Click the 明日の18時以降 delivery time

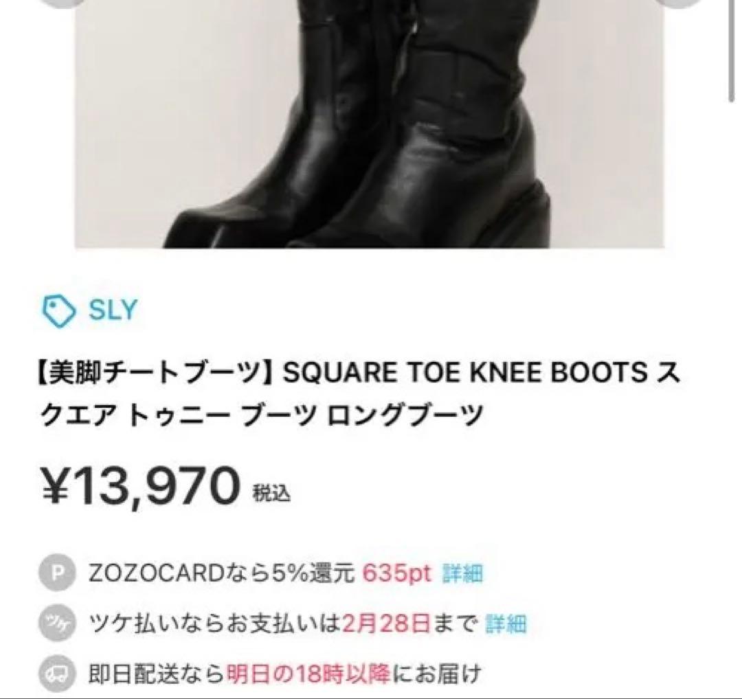click(x=308, y=672)
